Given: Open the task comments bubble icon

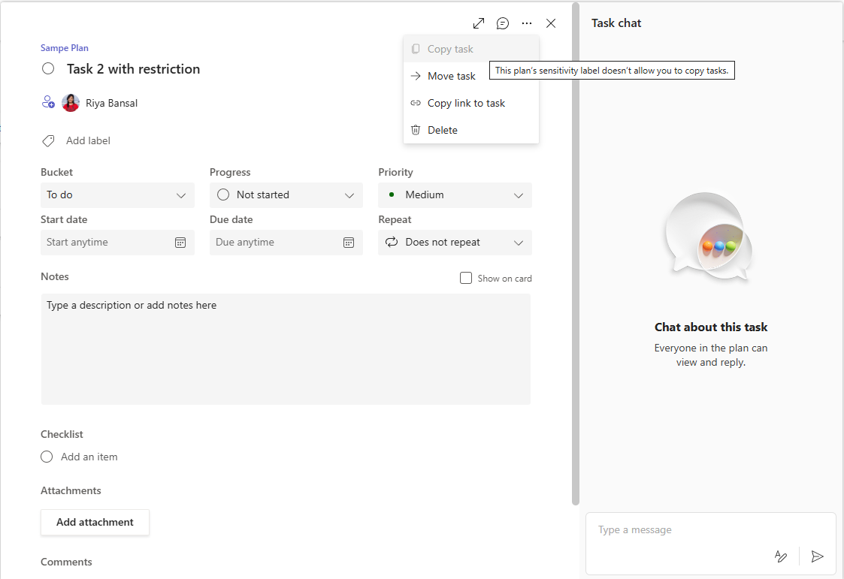Looking at the screenshot, I should tap(503, 23).
